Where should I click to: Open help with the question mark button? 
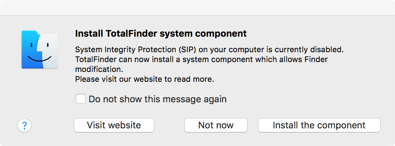tap(24, 125)
